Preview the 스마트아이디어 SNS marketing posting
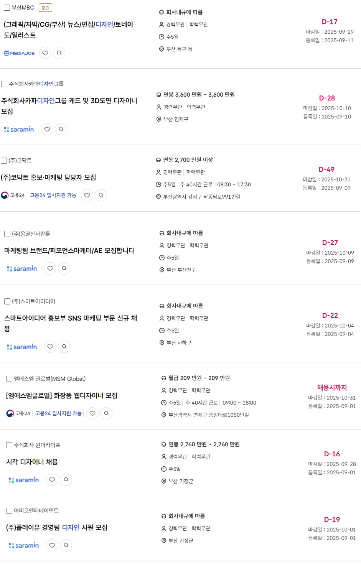The height and width of the screenshot is (566, 361). pyautogui.click(x=64, y=347)
